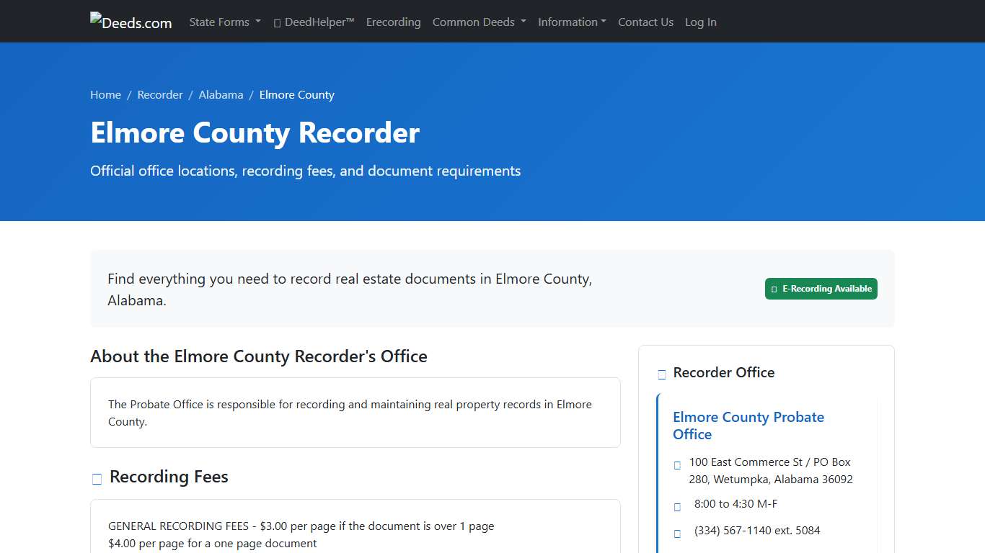Click the DeedHelper™ icon in navbar
985x553 pixels.
point(276,22)
